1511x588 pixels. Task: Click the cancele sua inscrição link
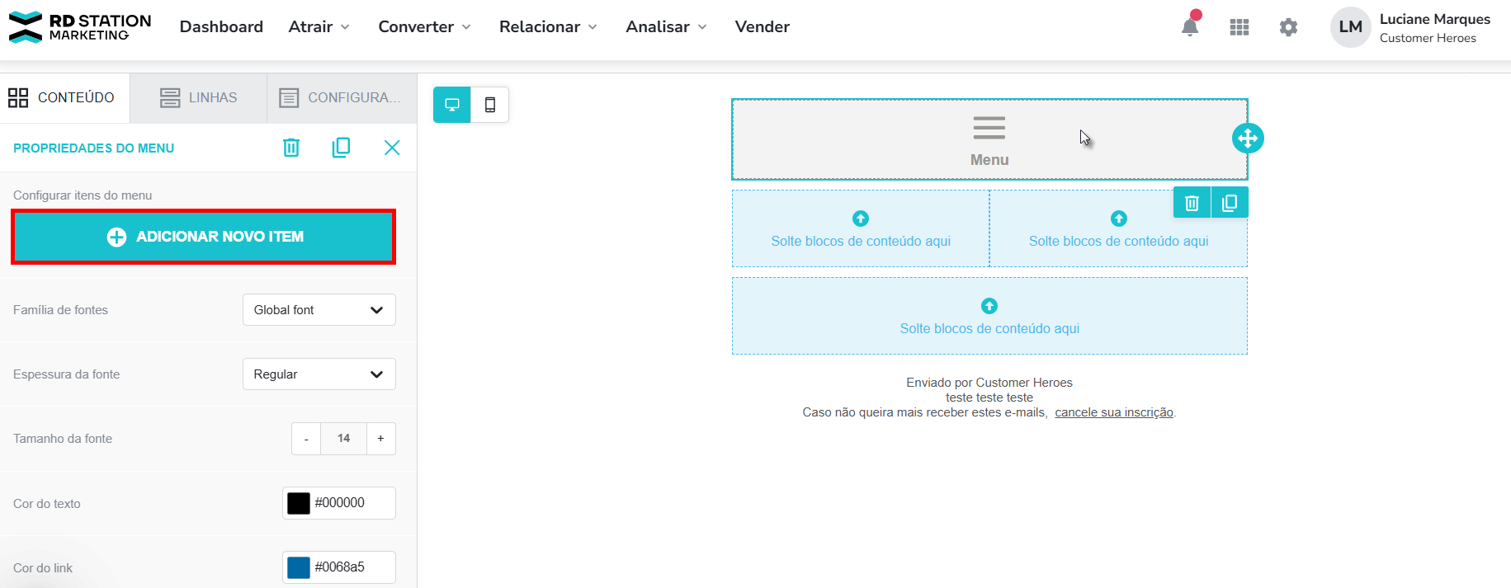pos(1114,412)
